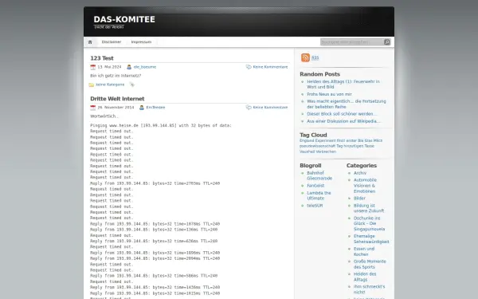The height and width of the screenshot is (299, 478).
Task: Click folder icon beside keine Kategorie
Action: click(x=92, y=85)
